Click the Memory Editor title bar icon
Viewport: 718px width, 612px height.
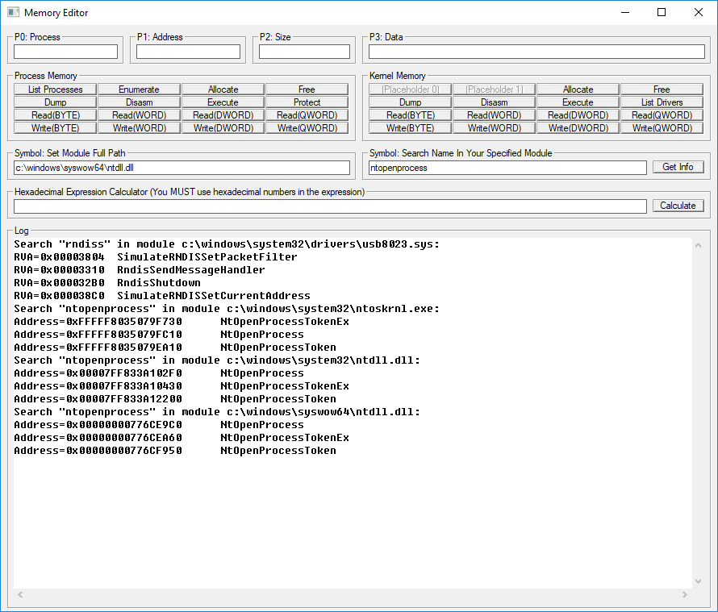pos(13,12)
